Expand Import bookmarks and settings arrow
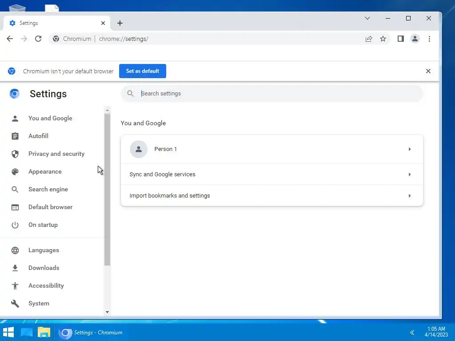 tap(410, 196)
